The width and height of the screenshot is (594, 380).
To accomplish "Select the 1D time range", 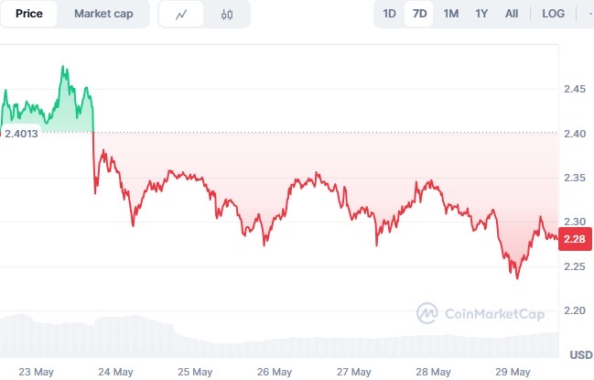I will click(x=389, y=14).
